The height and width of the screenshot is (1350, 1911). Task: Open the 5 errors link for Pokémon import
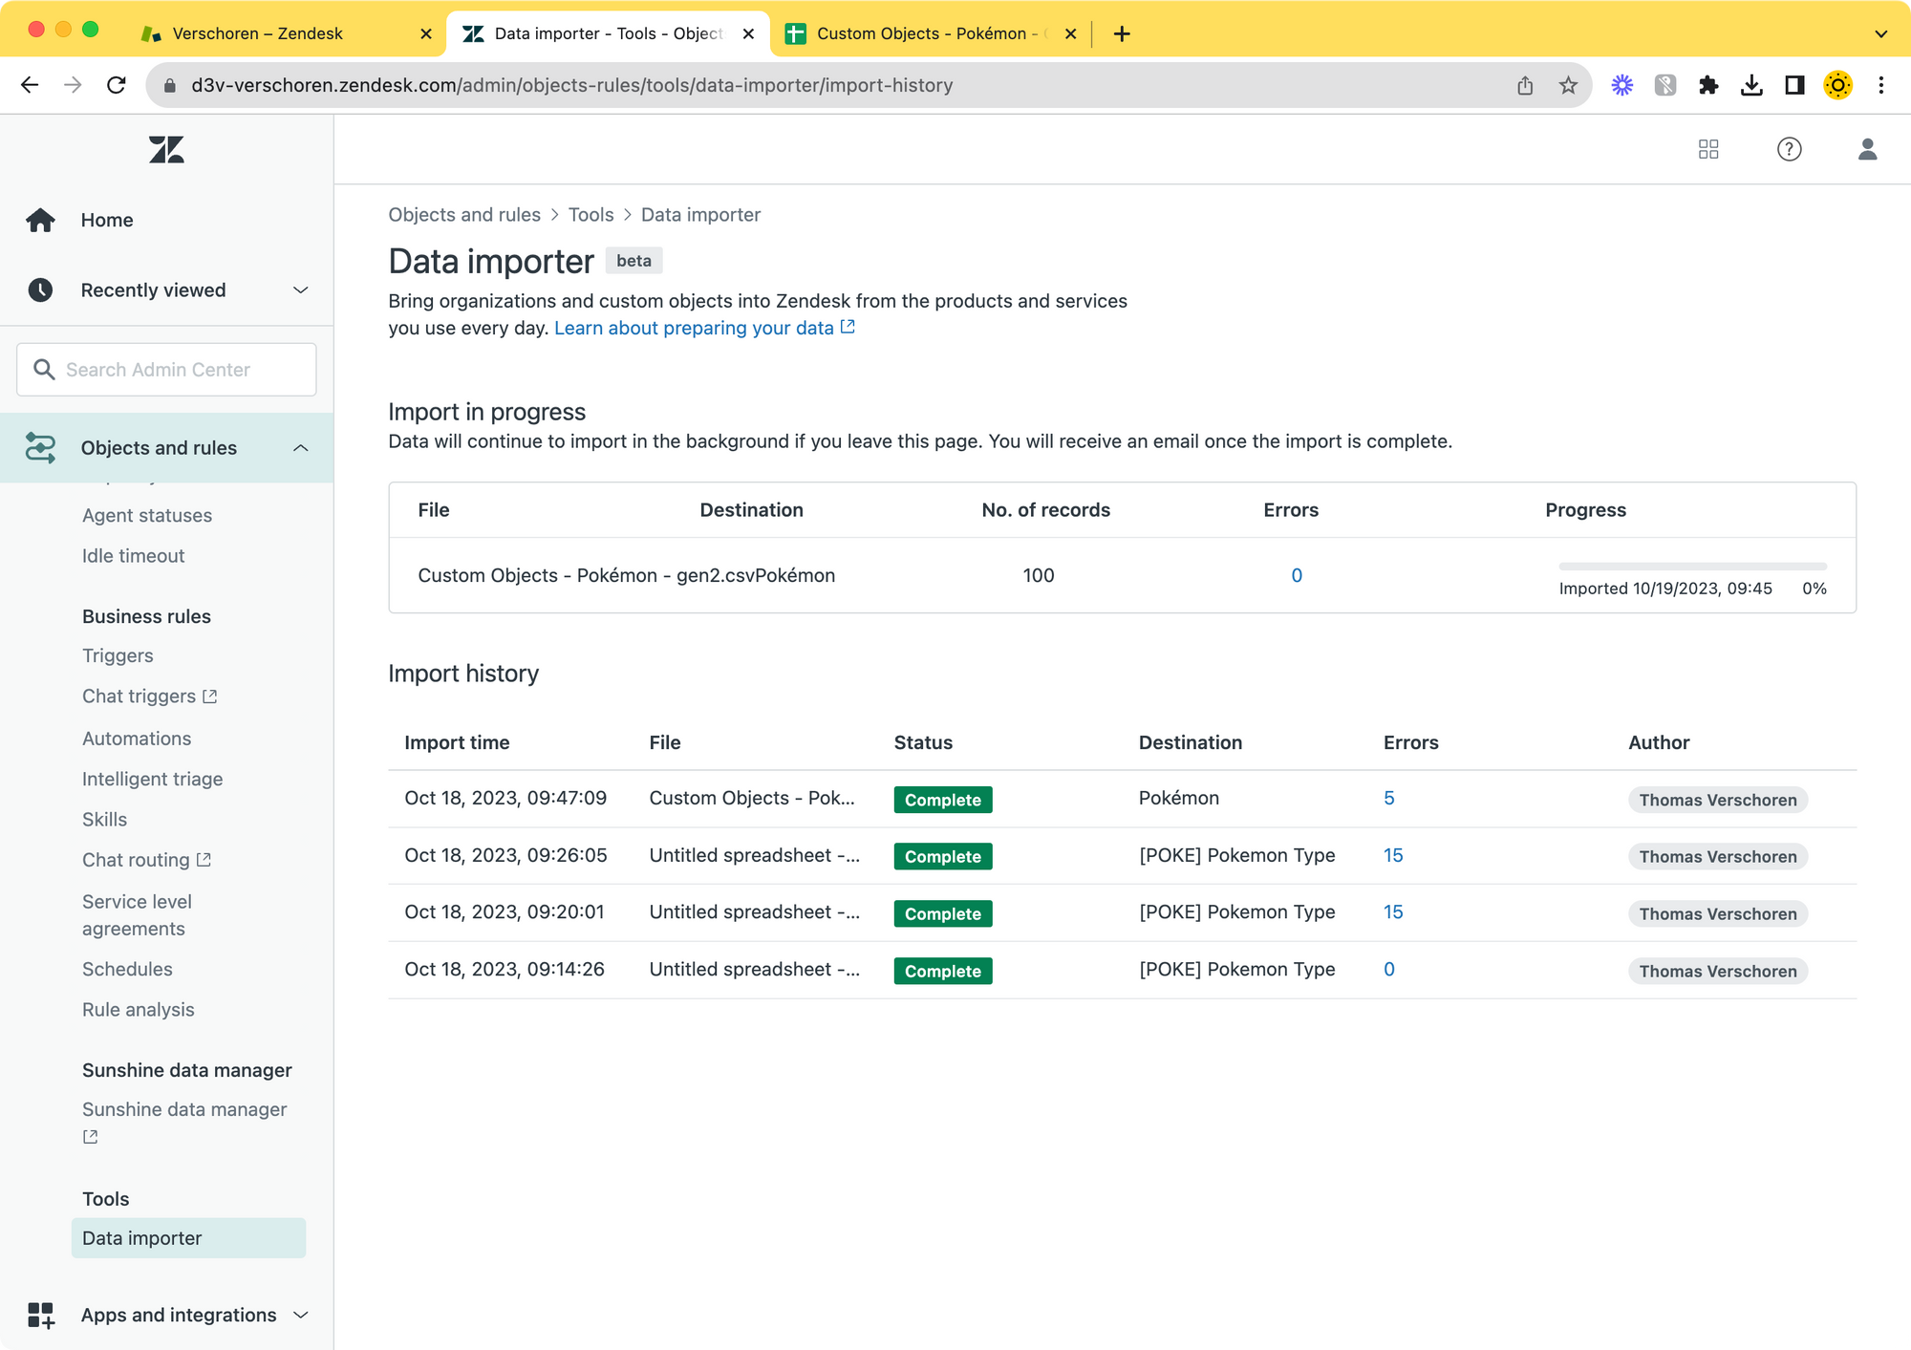point(1388,798)
